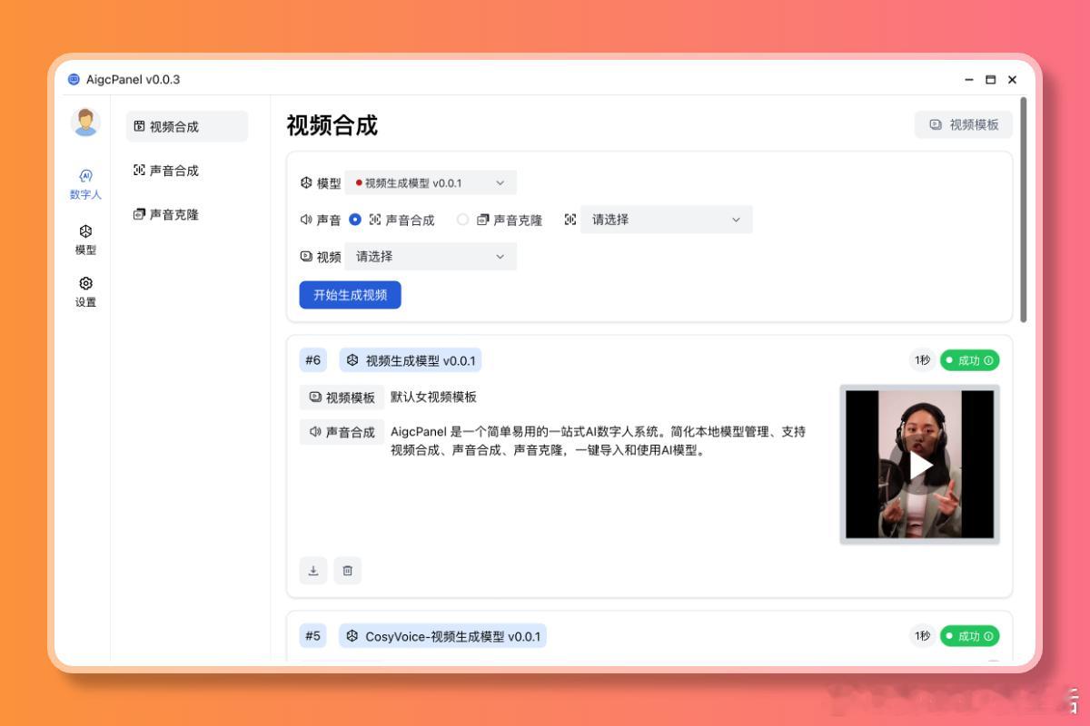Open the 模型 sidebar section

[x=85, y=240]
